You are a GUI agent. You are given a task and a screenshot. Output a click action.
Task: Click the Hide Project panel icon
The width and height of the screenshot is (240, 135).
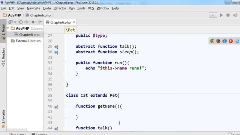coord(40,22)
